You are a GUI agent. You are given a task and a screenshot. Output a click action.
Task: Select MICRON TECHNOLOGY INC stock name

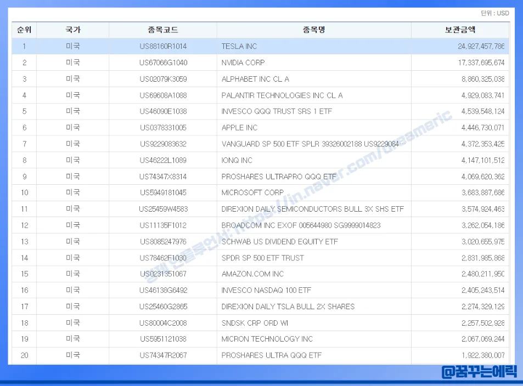pyautogui.click(x=267, y=339)
